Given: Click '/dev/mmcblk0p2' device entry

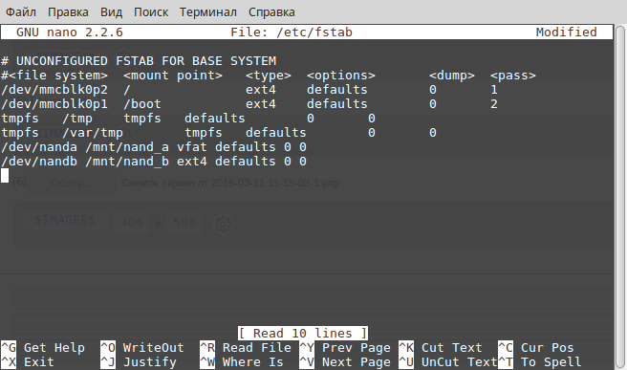Looking at the screenshot, I should [54, 90].
